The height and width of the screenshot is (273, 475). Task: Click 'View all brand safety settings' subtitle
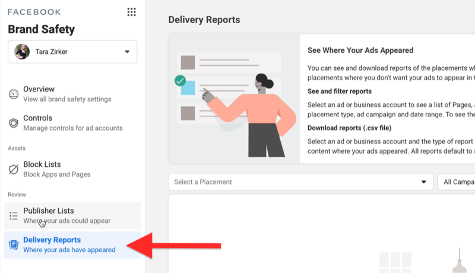(67, 99)
